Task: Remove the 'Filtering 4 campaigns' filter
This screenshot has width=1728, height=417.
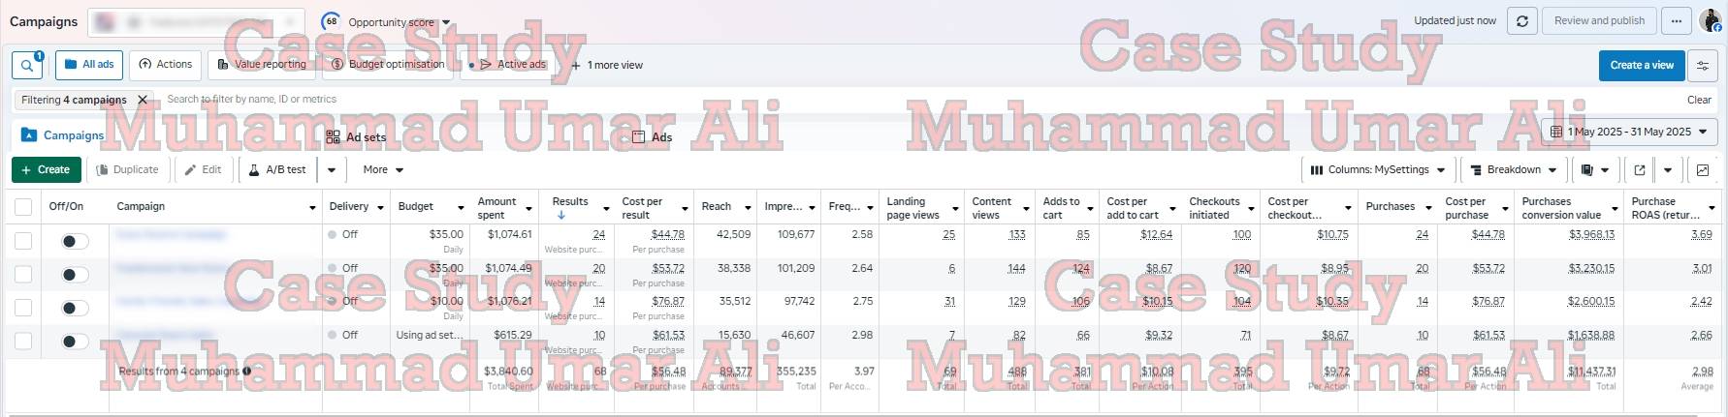Action: tap(143, 100)
